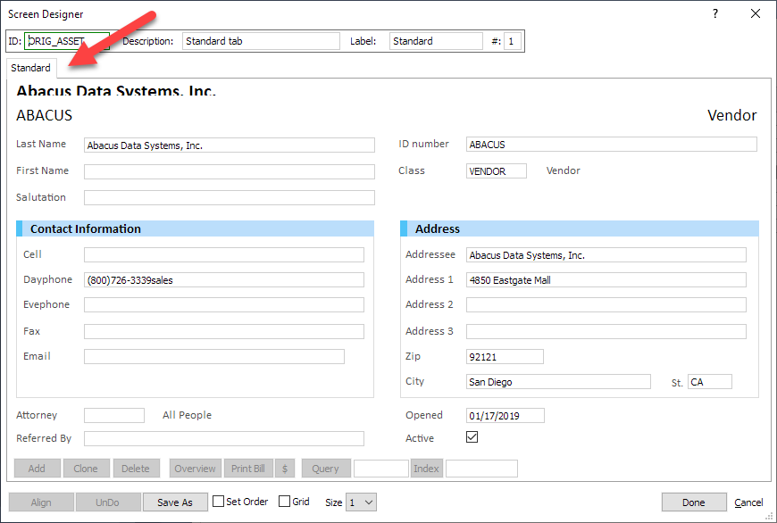Click the Address 1 field
Image resolution: width=777 pixels, height=523 pixels.
[606, 280]
